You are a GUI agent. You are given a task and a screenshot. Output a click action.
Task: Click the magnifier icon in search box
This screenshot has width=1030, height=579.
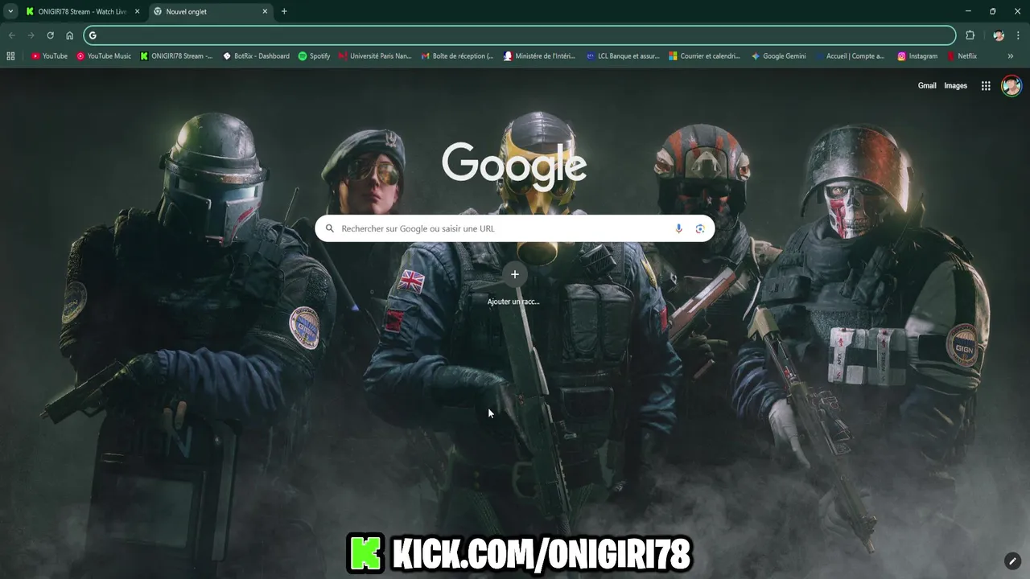coord(329,228)
